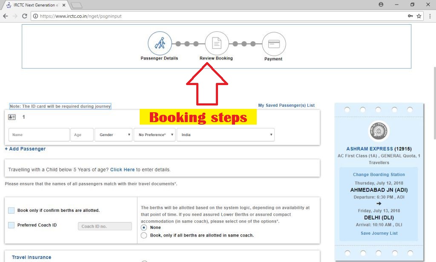Image resolution: width=436 pixels, height=262 pixels.
Task: Click the page reload icon
Action: pyautogui.click(x=25, y=16)
